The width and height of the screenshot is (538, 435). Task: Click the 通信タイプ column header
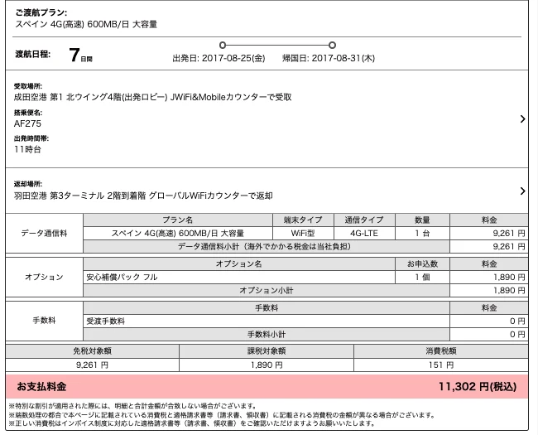point(364,220)
